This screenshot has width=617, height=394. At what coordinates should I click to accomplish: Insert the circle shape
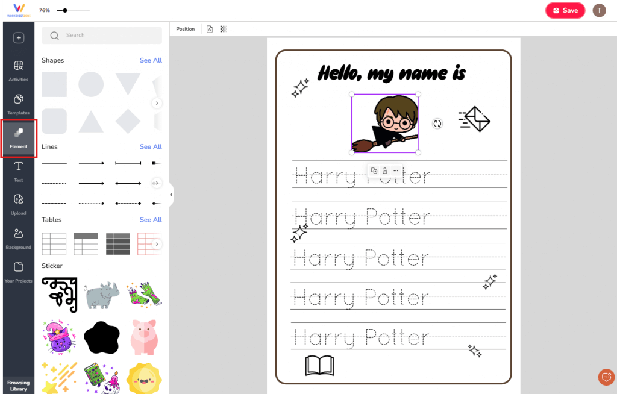[91, 84]
